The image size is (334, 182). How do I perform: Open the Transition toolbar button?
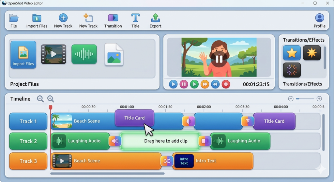pyautogui.click(x=113, y=21)
